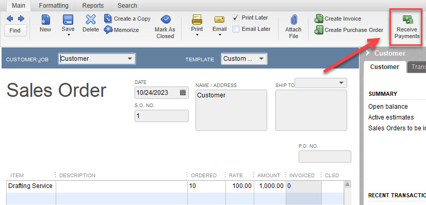Go to previous sales order with the left arrow
This screenshot has height=205, width=426.
click(10, 19)
